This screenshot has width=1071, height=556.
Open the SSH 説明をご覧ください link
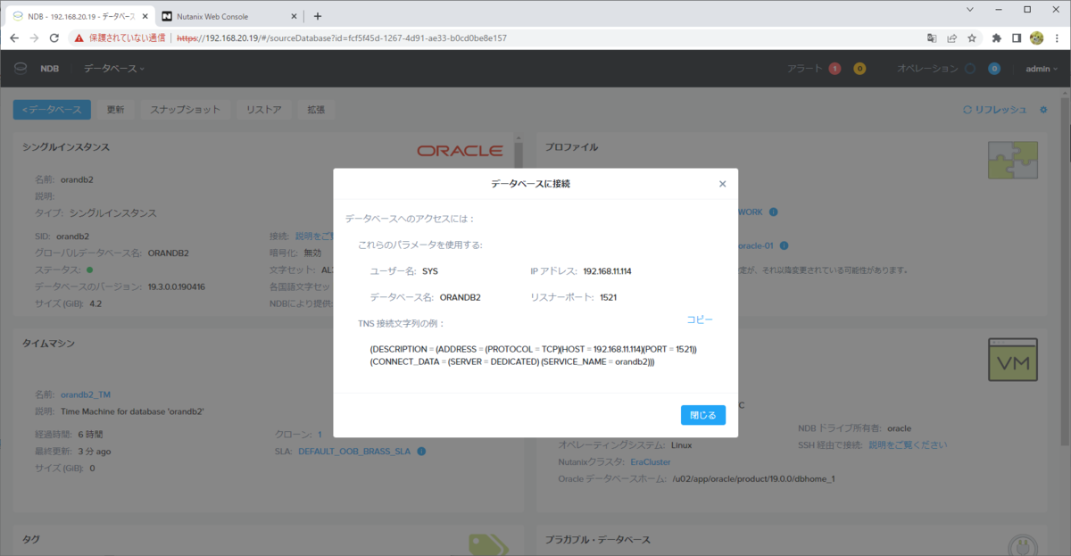[x=908, y=444]
